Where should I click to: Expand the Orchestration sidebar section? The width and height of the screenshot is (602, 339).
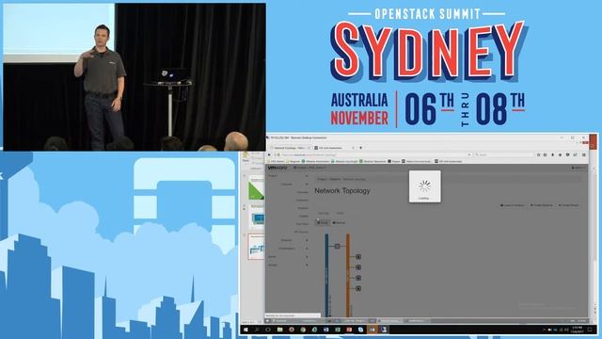tap(293, 249)
